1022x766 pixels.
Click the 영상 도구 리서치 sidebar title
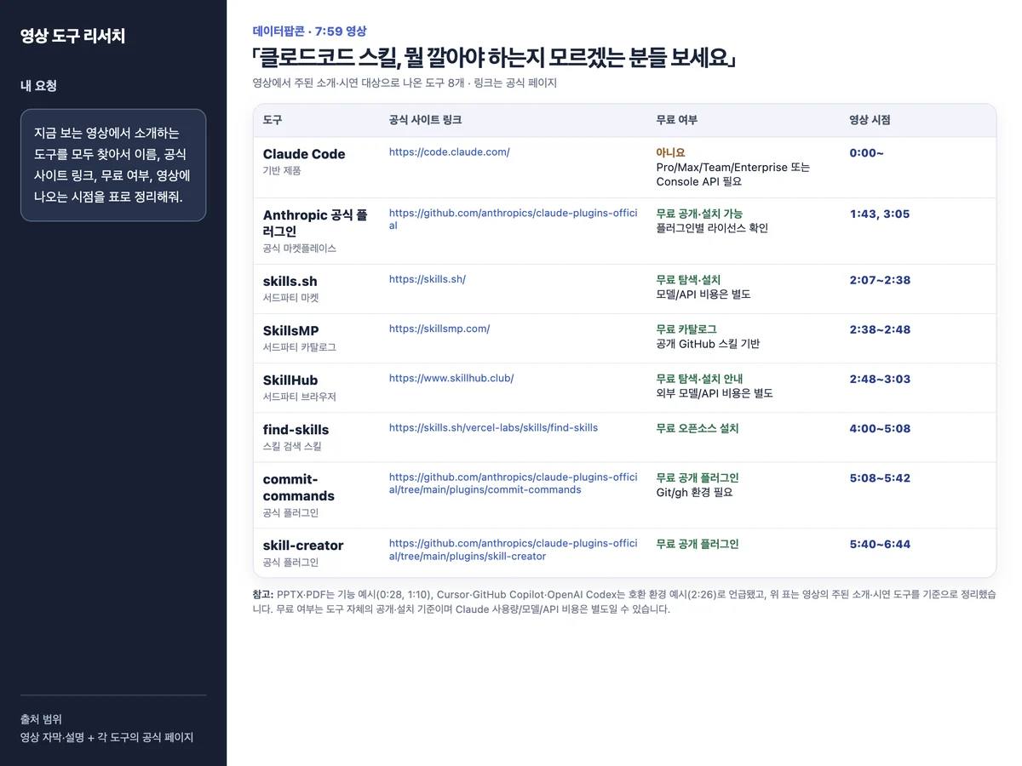[x=72, y=36]
